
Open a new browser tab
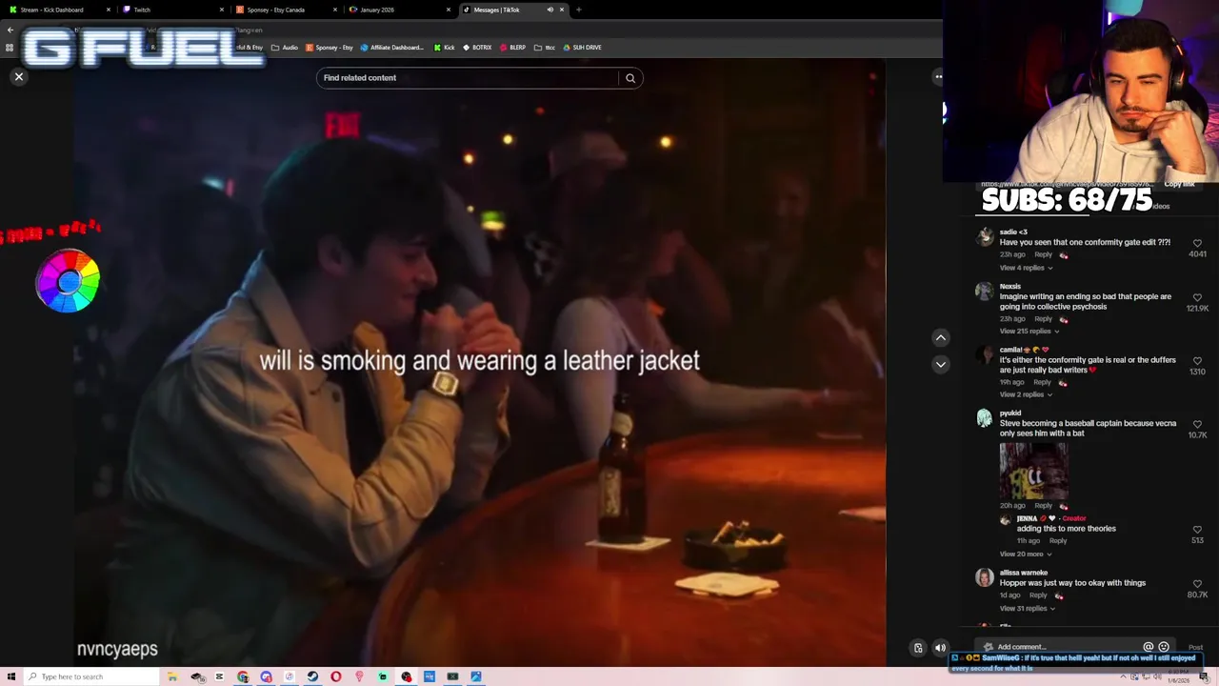578,10
